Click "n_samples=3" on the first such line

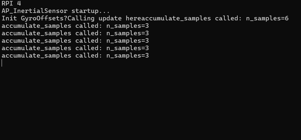(128, 26)
